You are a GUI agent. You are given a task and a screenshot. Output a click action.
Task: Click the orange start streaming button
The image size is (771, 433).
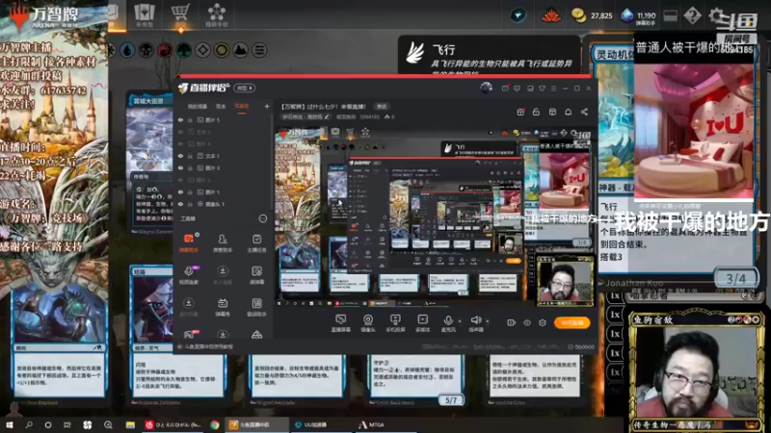(x=572, y=322)
